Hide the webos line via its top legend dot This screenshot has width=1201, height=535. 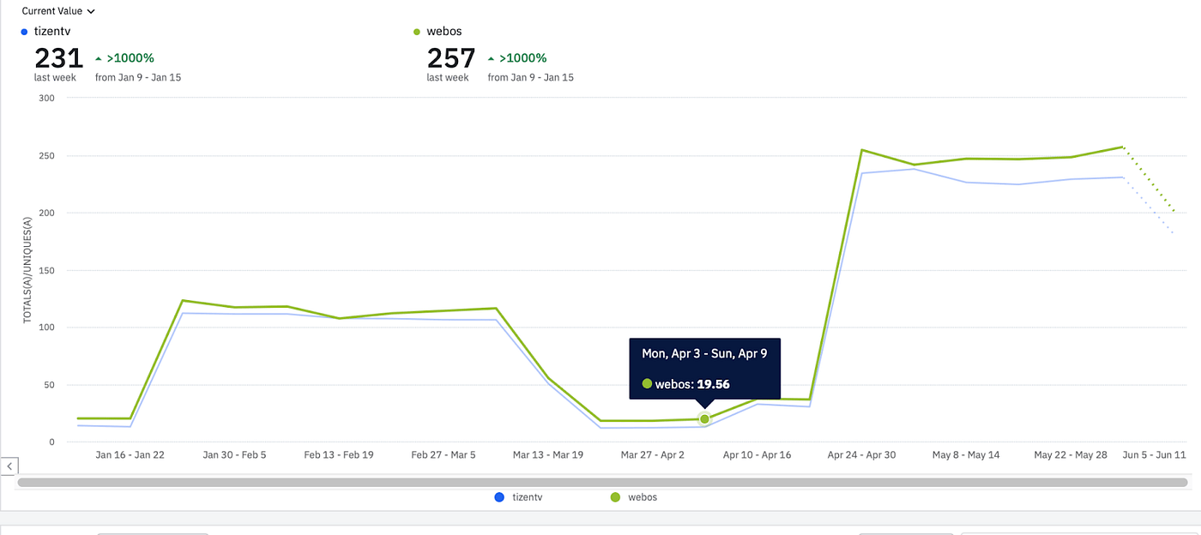coord(418,31)
